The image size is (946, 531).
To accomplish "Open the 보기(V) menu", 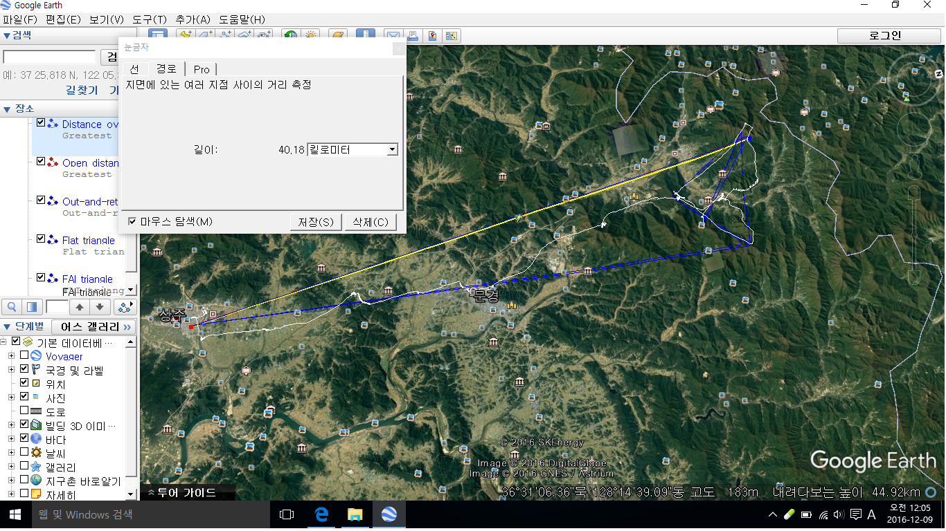I will pyautogui.click(x=106, y=19).
